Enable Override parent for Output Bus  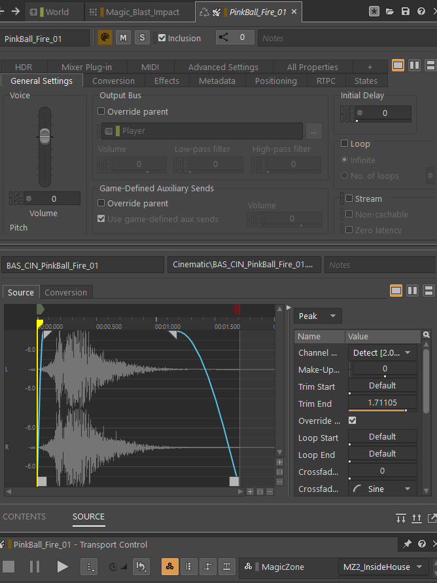[x=101, y=111]
